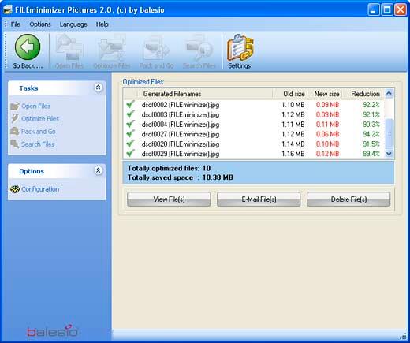Open Settings from the clipboard toolbar icon
The height and width of the screenshot is (343, 410).
240,48
